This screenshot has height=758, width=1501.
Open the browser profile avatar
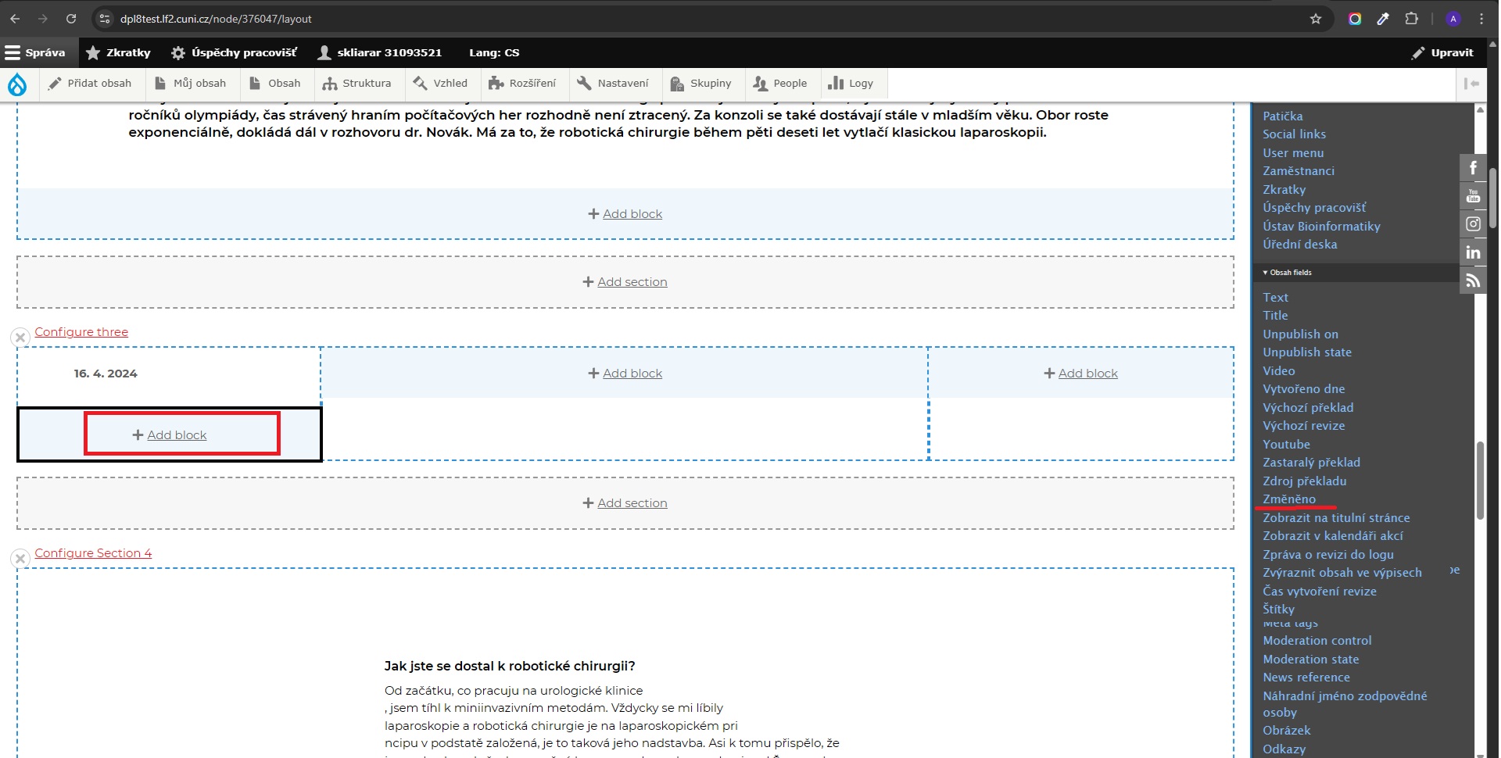point(1453,19)
